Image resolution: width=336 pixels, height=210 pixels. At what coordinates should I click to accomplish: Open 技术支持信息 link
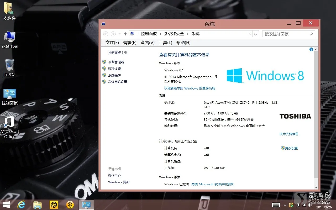click(x=289, y=134)
